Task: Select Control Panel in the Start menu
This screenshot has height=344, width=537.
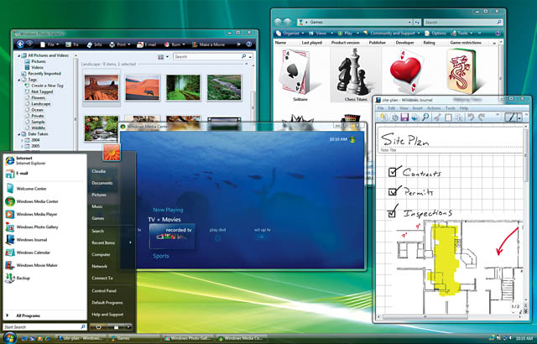Action: 105,290
